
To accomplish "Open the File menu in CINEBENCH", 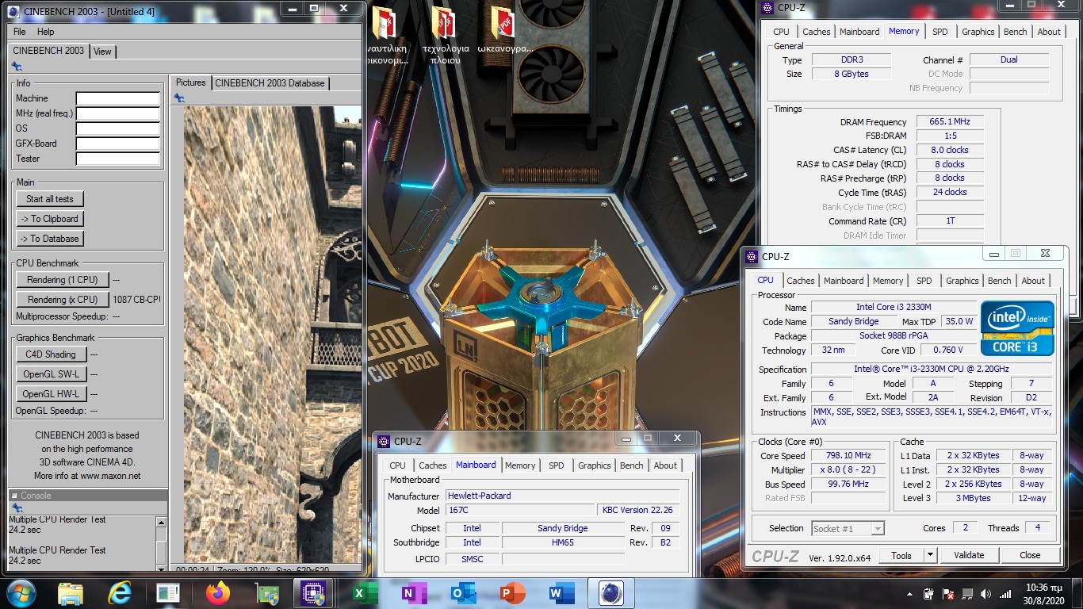I will (x=20, y=32).
